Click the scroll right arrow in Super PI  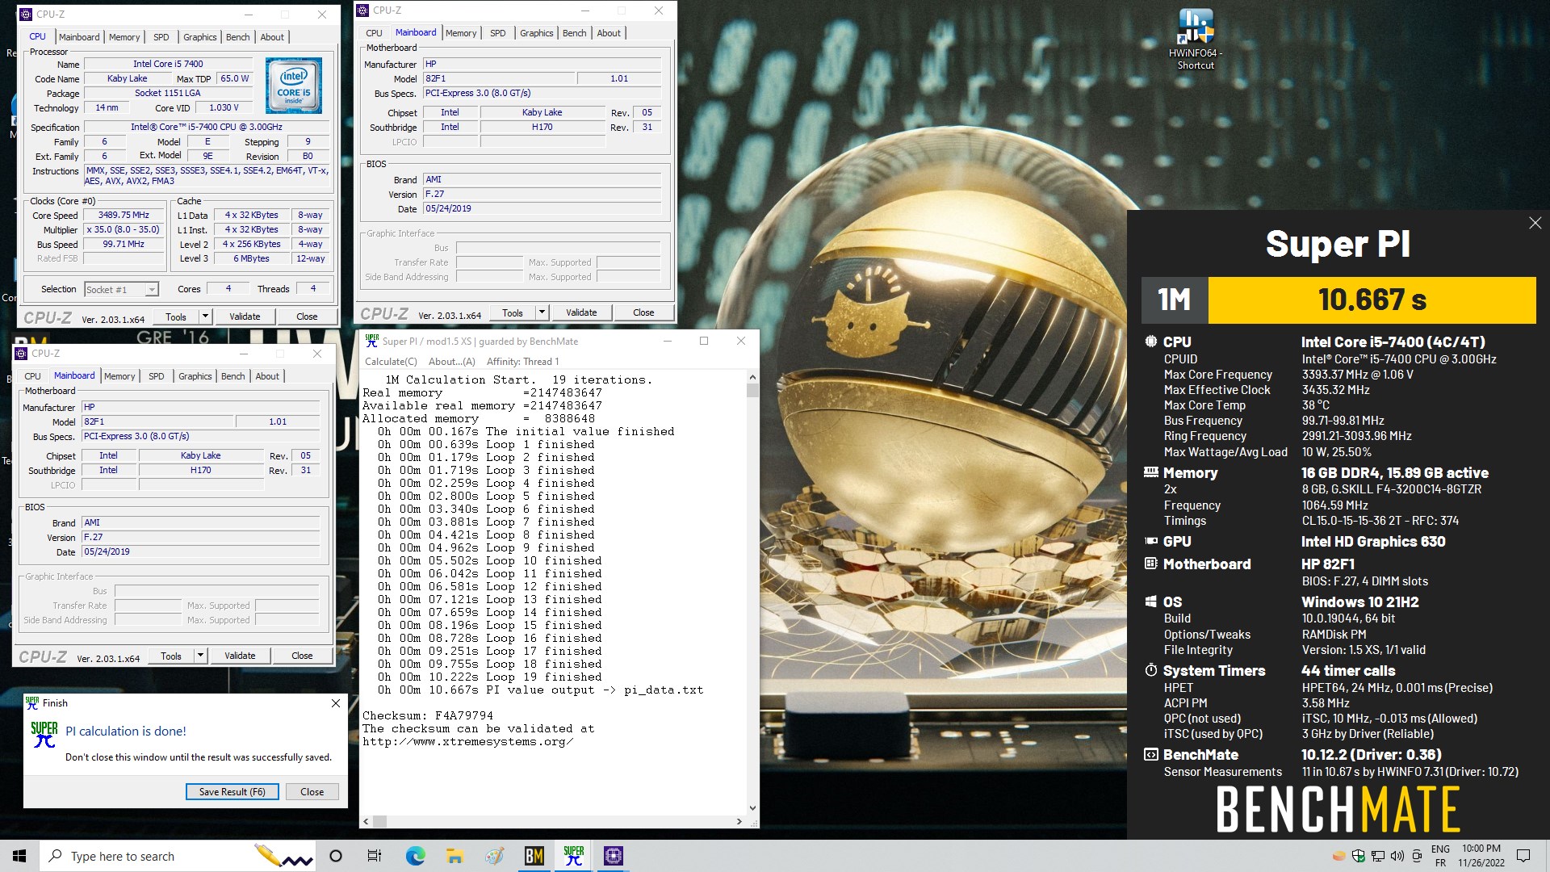(x=739, y=822)
